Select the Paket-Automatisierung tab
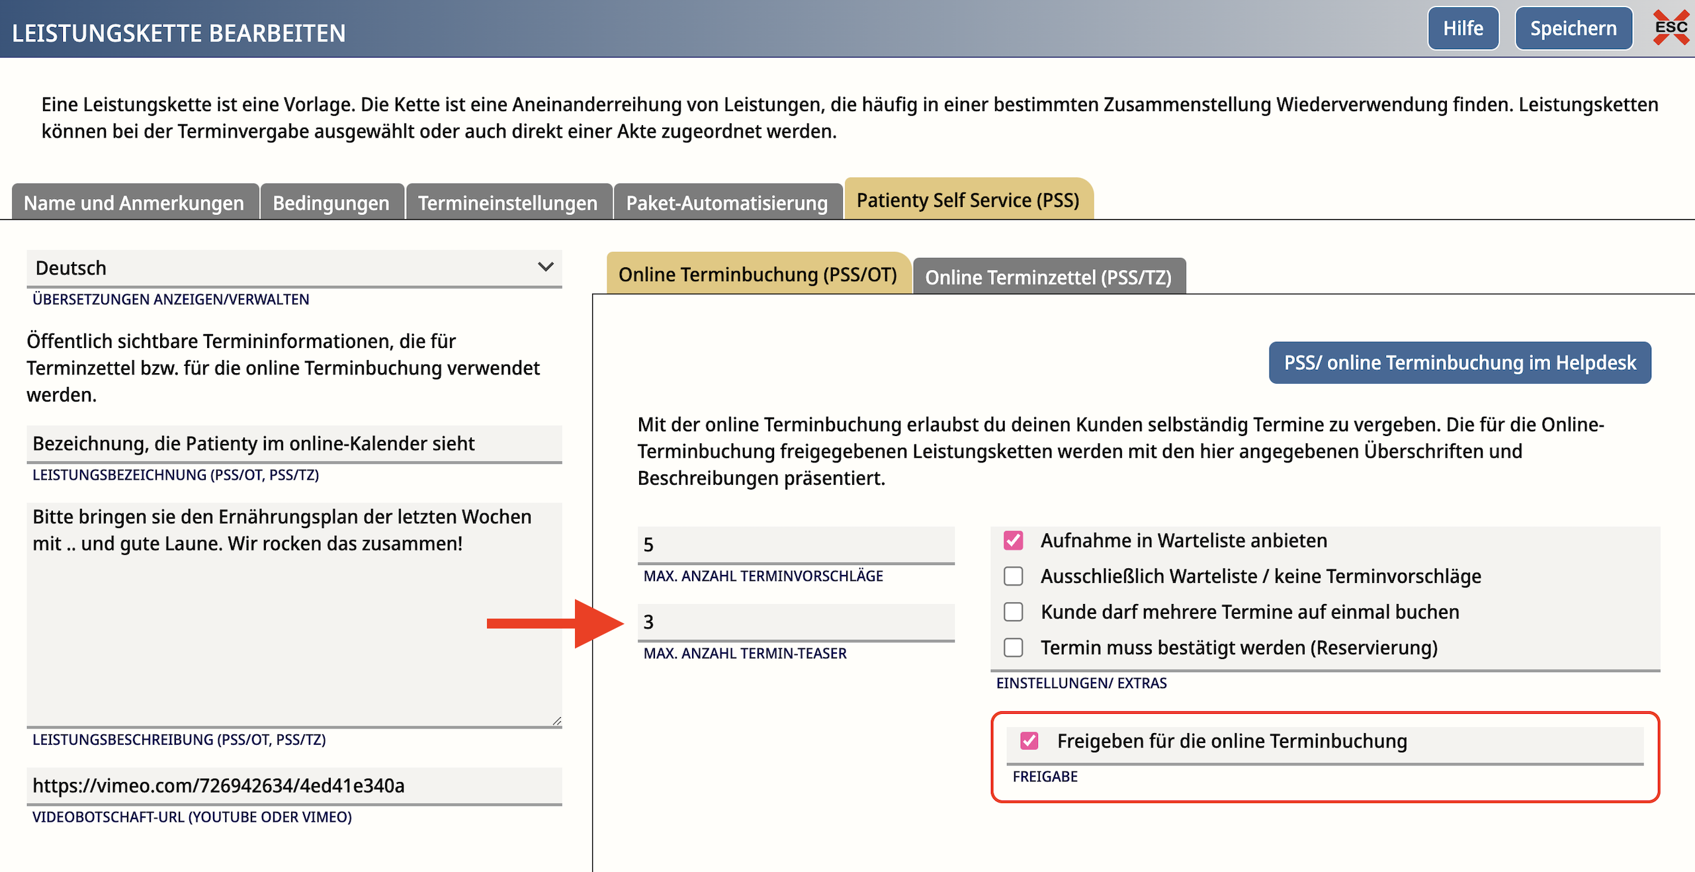This screenshot has height=872, width=1695. click(727, 202)
